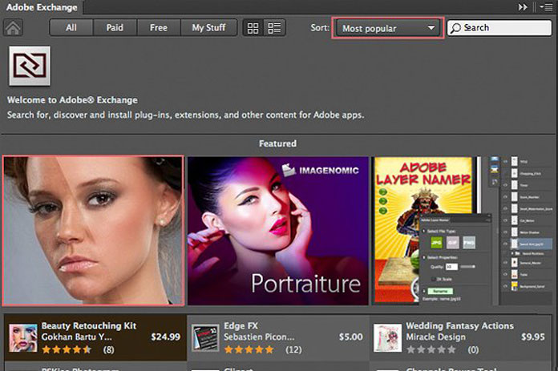
Task: Click the Adobe Exchange logo icon
Action: click(x=29, y=66)
